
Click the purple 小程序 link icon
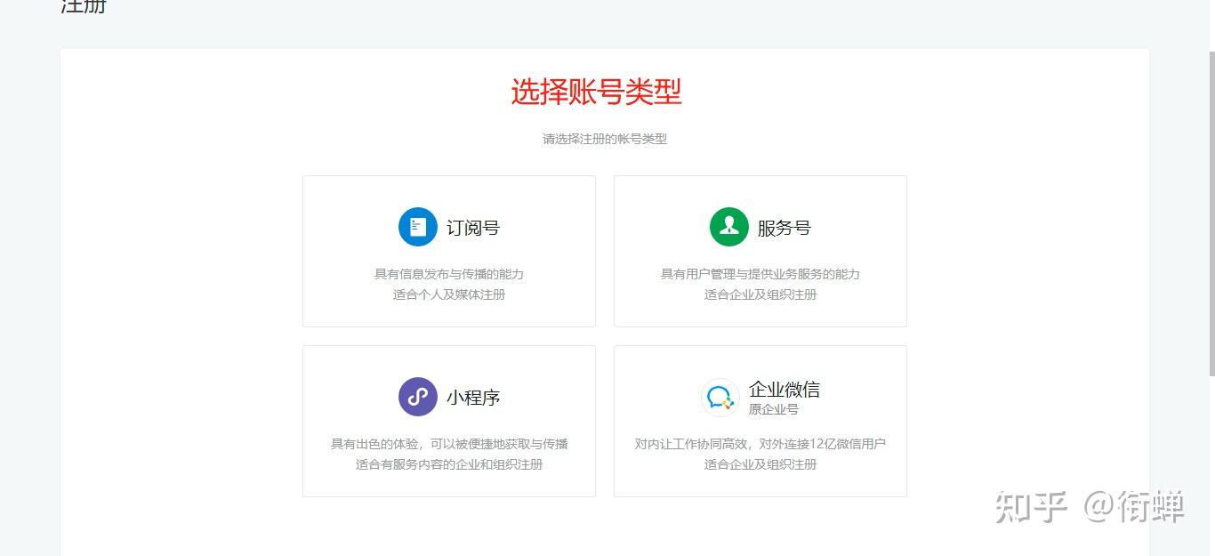418,397
